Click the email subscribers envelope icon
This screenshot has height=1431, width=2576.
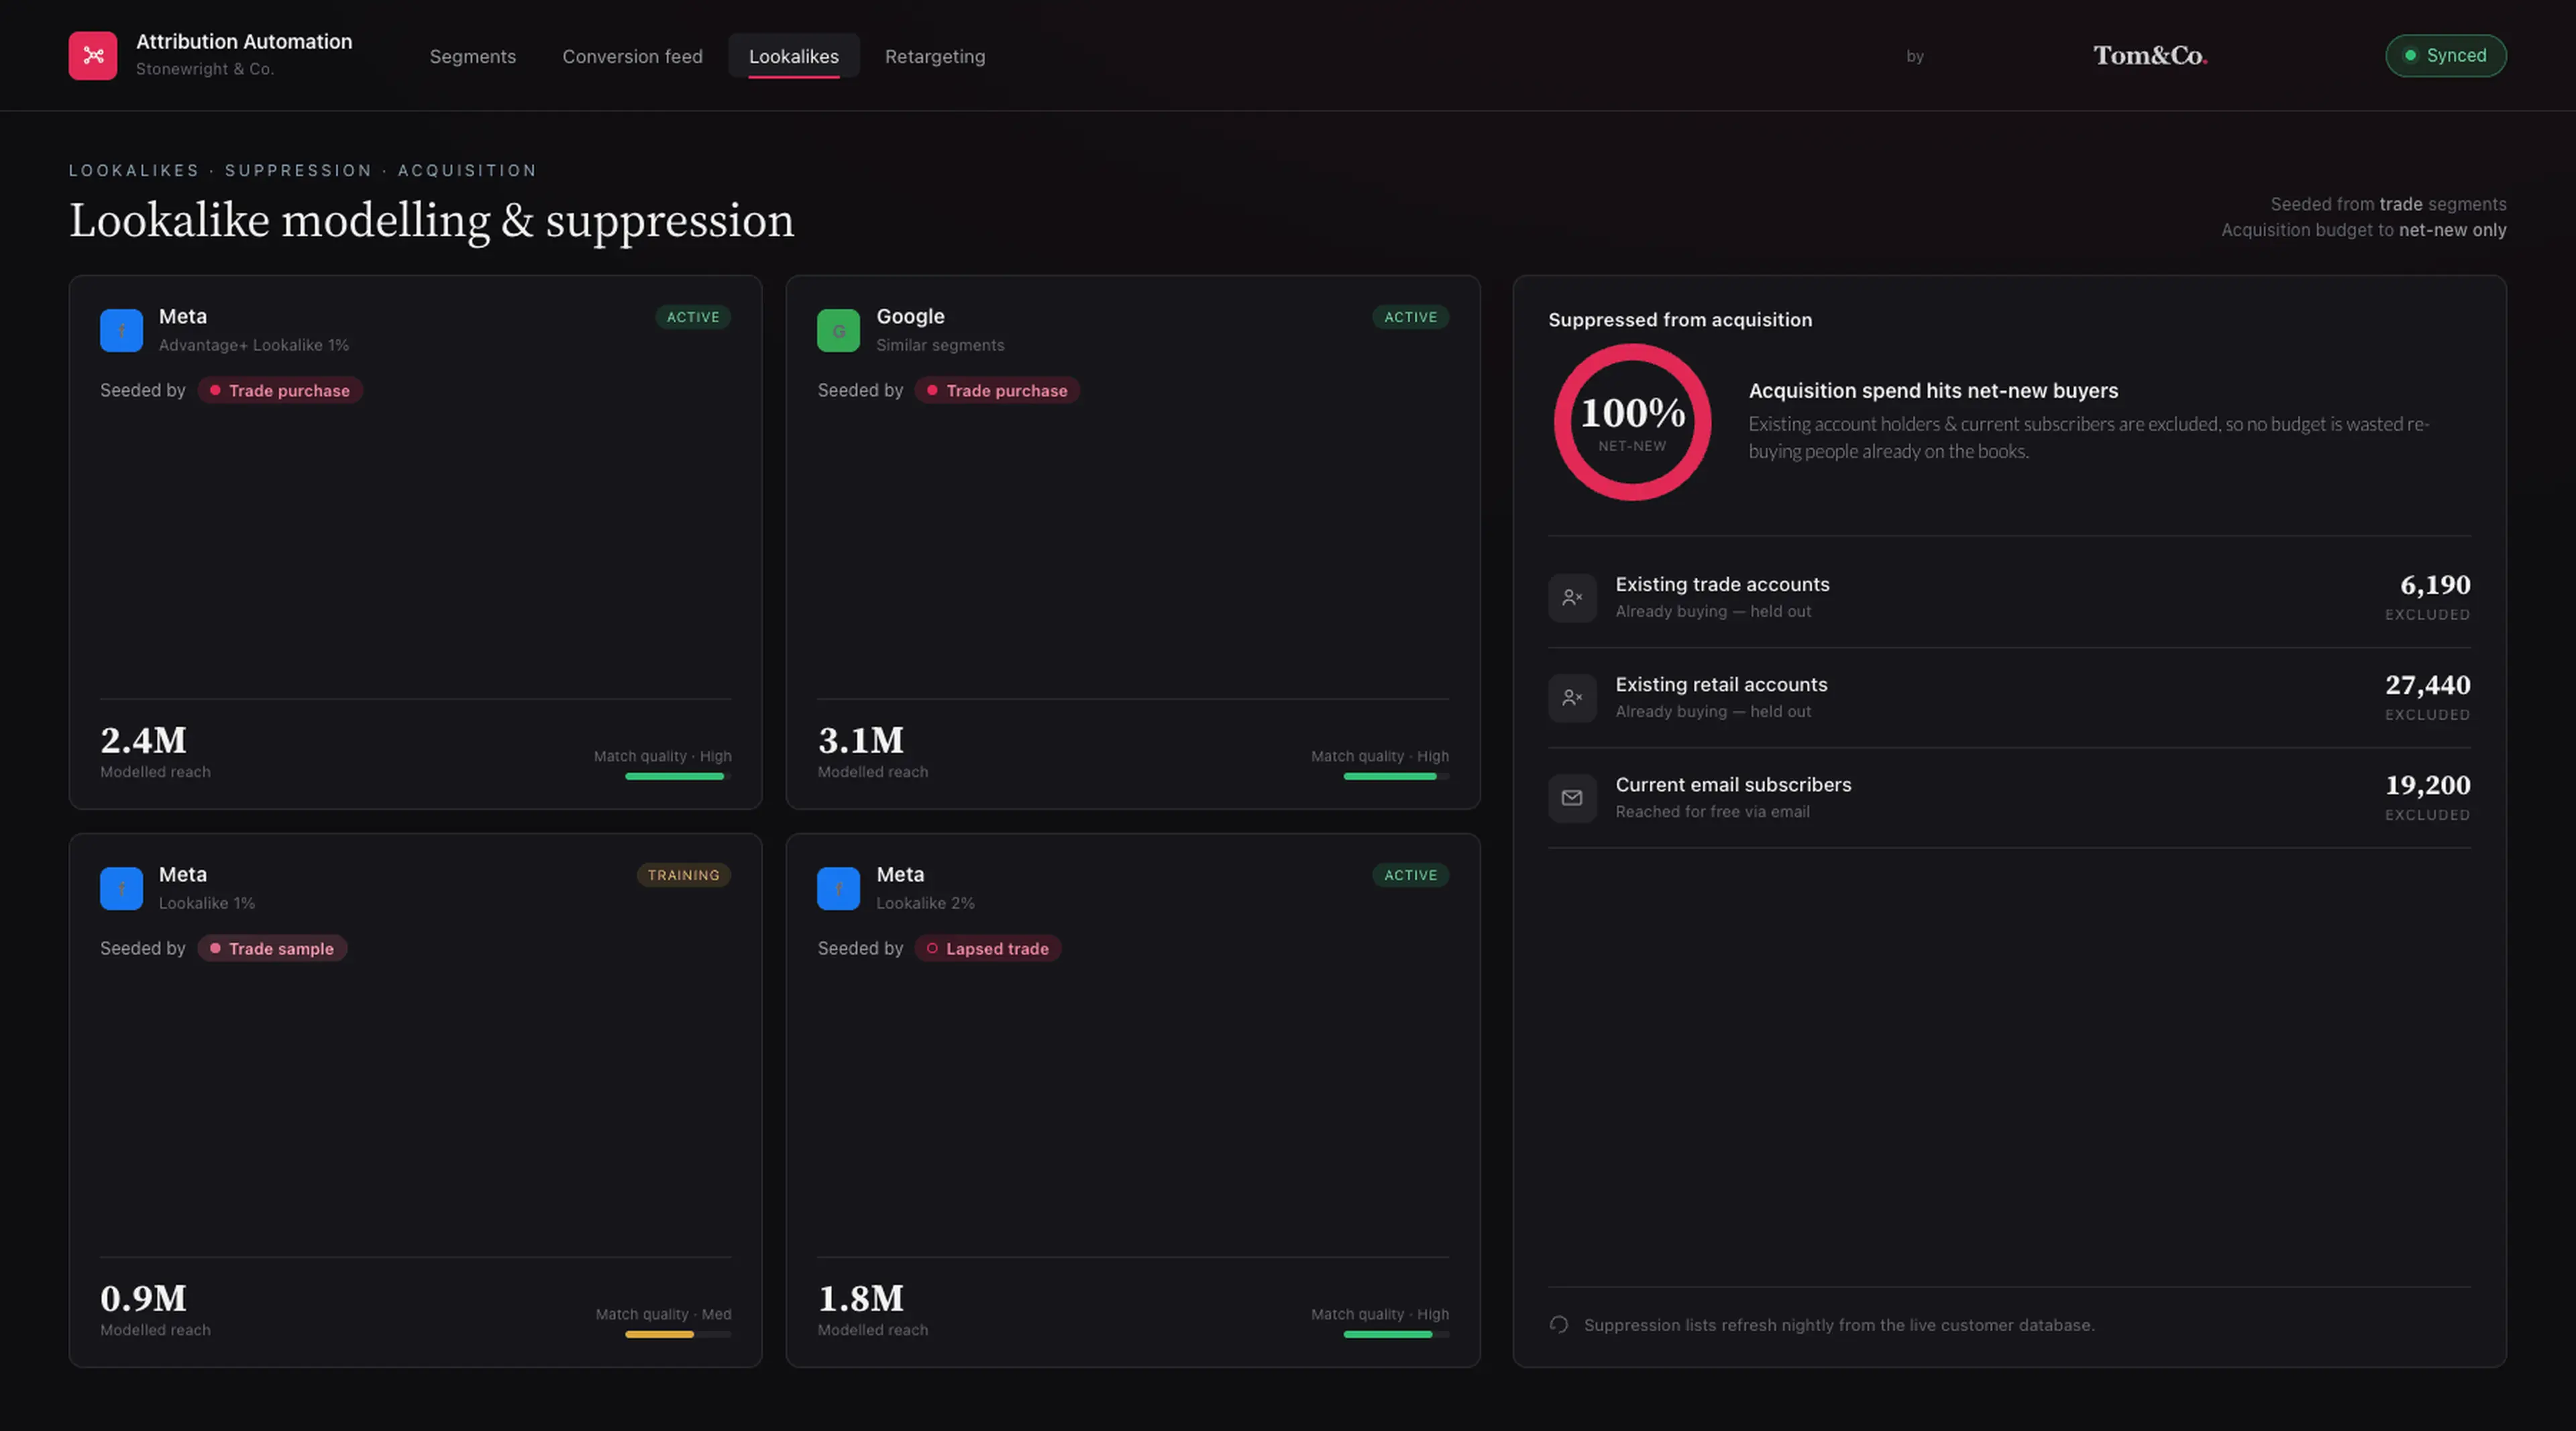(1572, 797)
